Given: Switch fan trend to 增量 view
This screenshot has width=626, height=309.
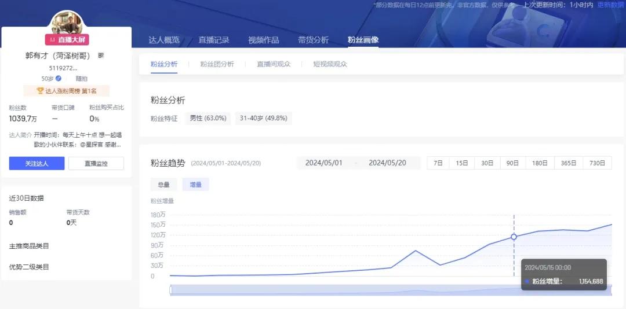Looking at the screenshot, I should pyautogui.click(x=196, y=185).
